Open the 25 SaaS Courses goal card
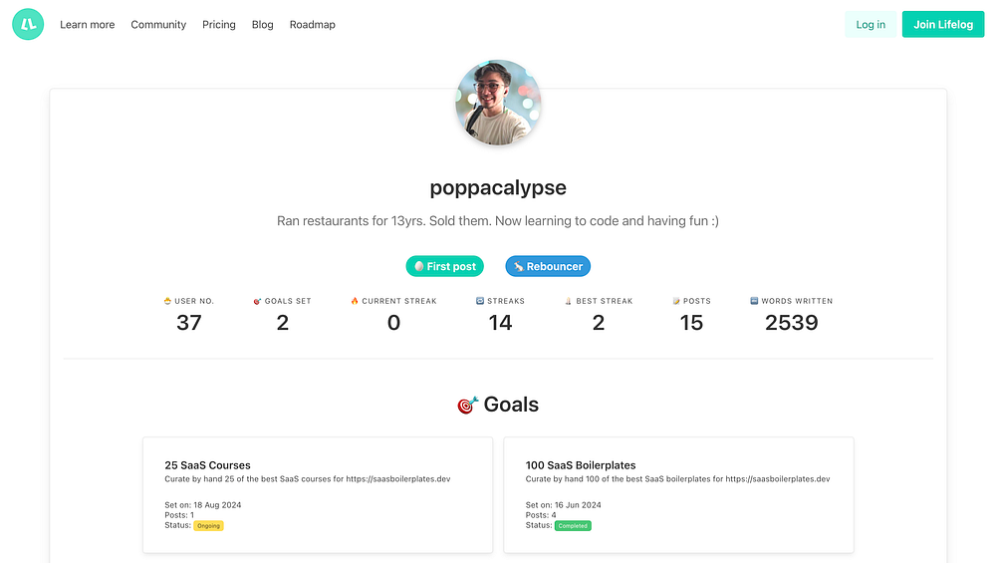996x563 pixels. 318,494
